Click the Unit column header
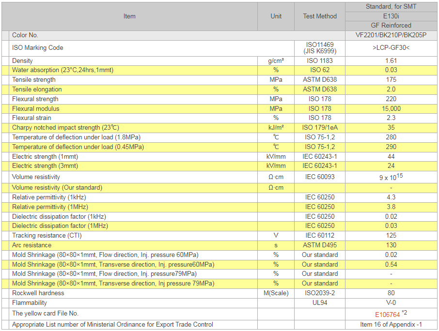 pyautogui.click(x=276, y=16)
